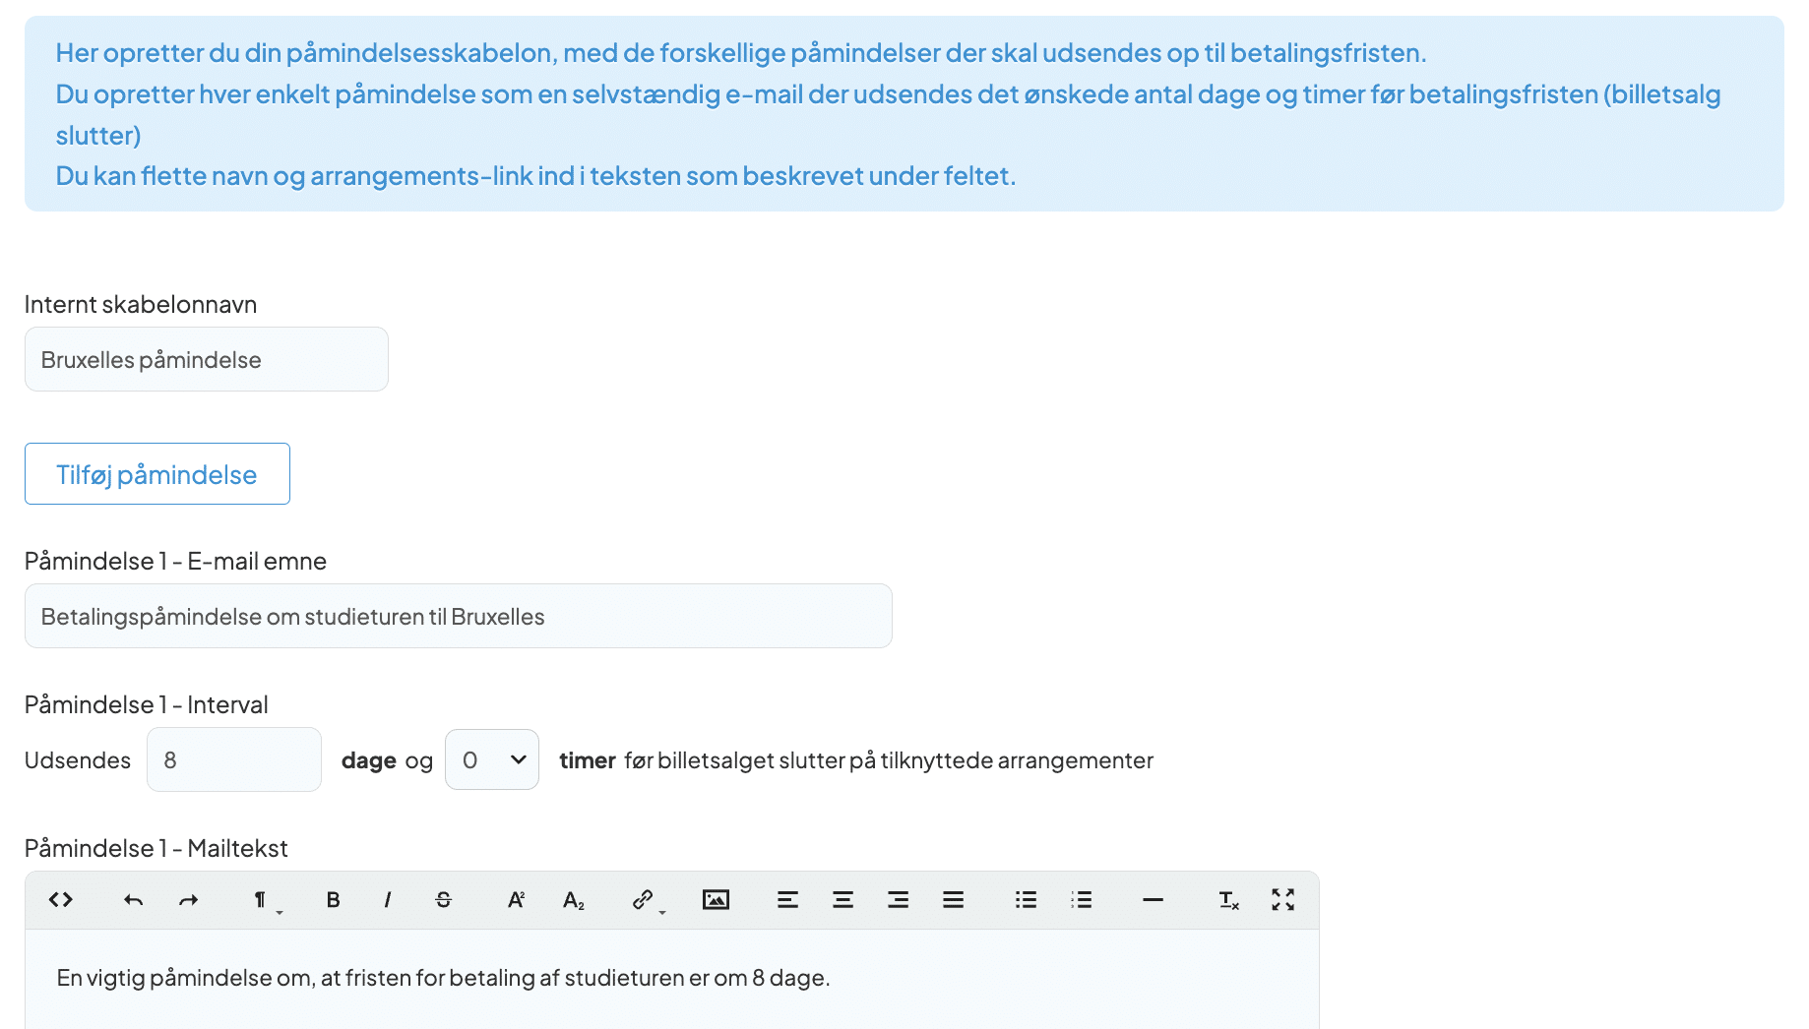The width and height of the screenshot is (1809, 1029).
Task: Justify the mail text alignment
Action: point(953,900)
